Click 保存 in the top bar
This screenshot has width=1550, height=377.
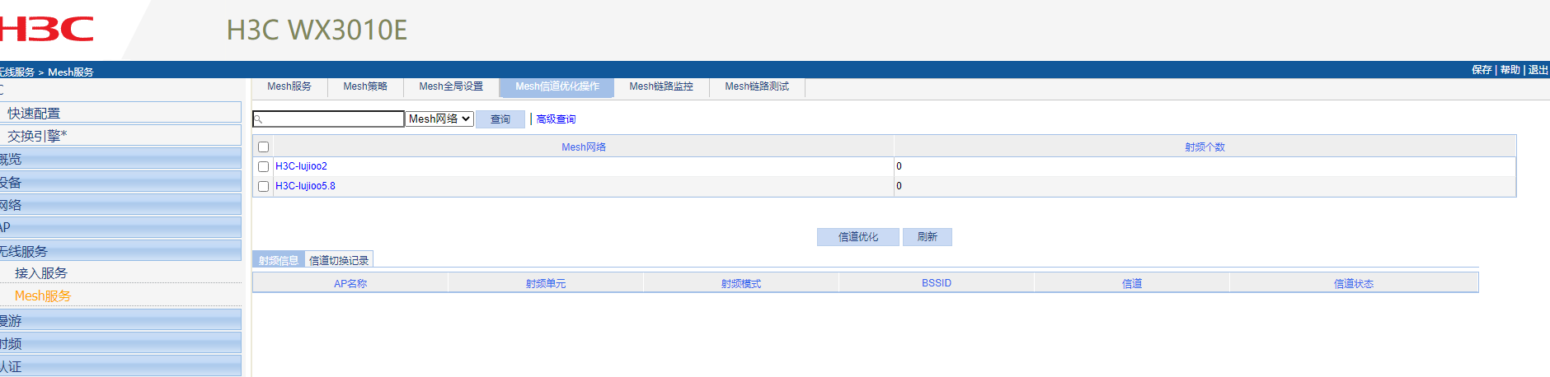(1482, 70)
